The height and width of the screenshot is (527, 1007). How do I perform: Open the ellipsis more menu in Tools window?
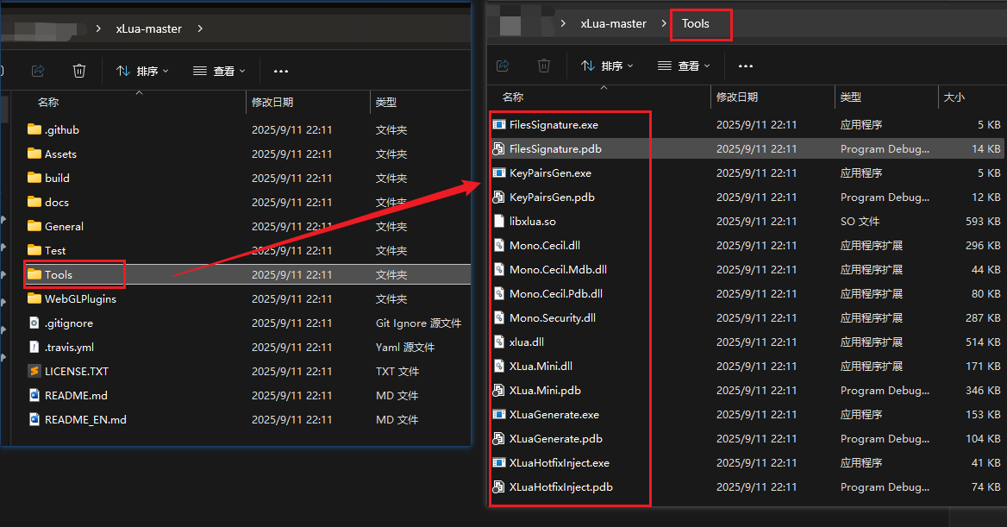pos(745,66)
